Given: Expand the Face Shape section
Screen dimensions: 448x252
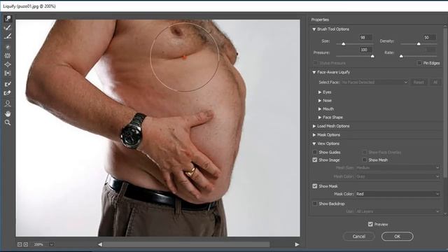Looking at the screenshot, I should coord(320,118).
